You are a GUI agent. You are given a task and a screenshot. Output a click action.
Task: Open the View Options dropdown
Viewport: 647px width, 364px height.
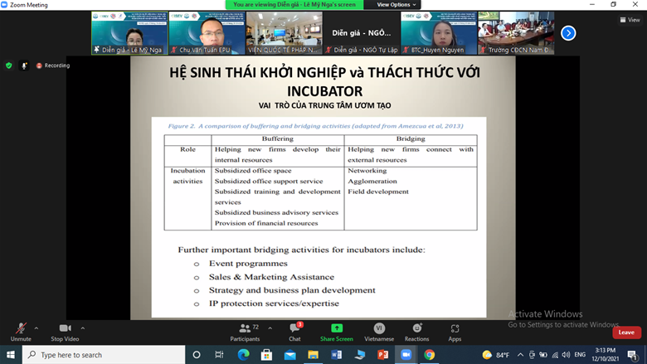click(396, 5)
